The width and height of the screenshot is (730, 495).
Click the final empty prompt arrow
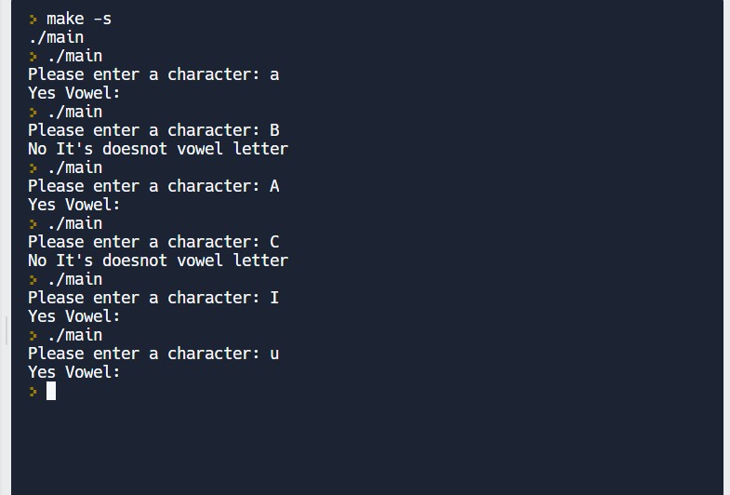[33, 392]
